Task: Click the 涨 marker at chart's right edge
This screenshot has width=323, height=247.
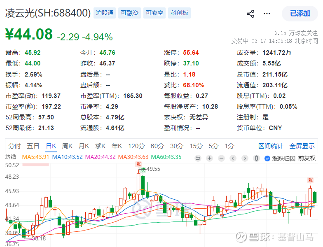Action: point(311,180)
